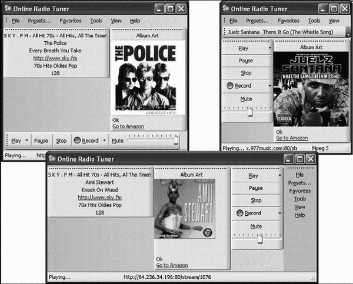Expand the Record dropdown arrow in top-left window

tap(105, 140)
